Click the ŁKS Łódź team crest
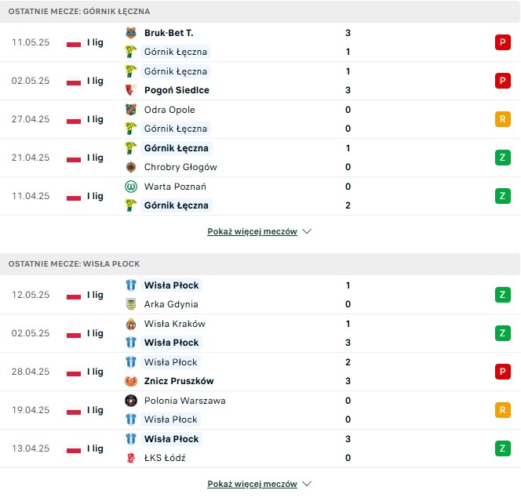Image resolution: width=521 pixels, height=501 pixels. point(131,458)
